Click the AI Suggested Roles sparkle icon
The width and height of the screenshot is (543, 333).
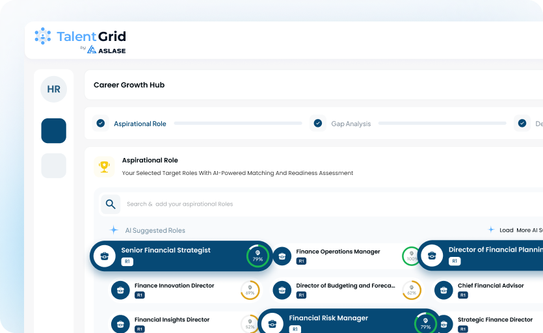tap(114, 230)
